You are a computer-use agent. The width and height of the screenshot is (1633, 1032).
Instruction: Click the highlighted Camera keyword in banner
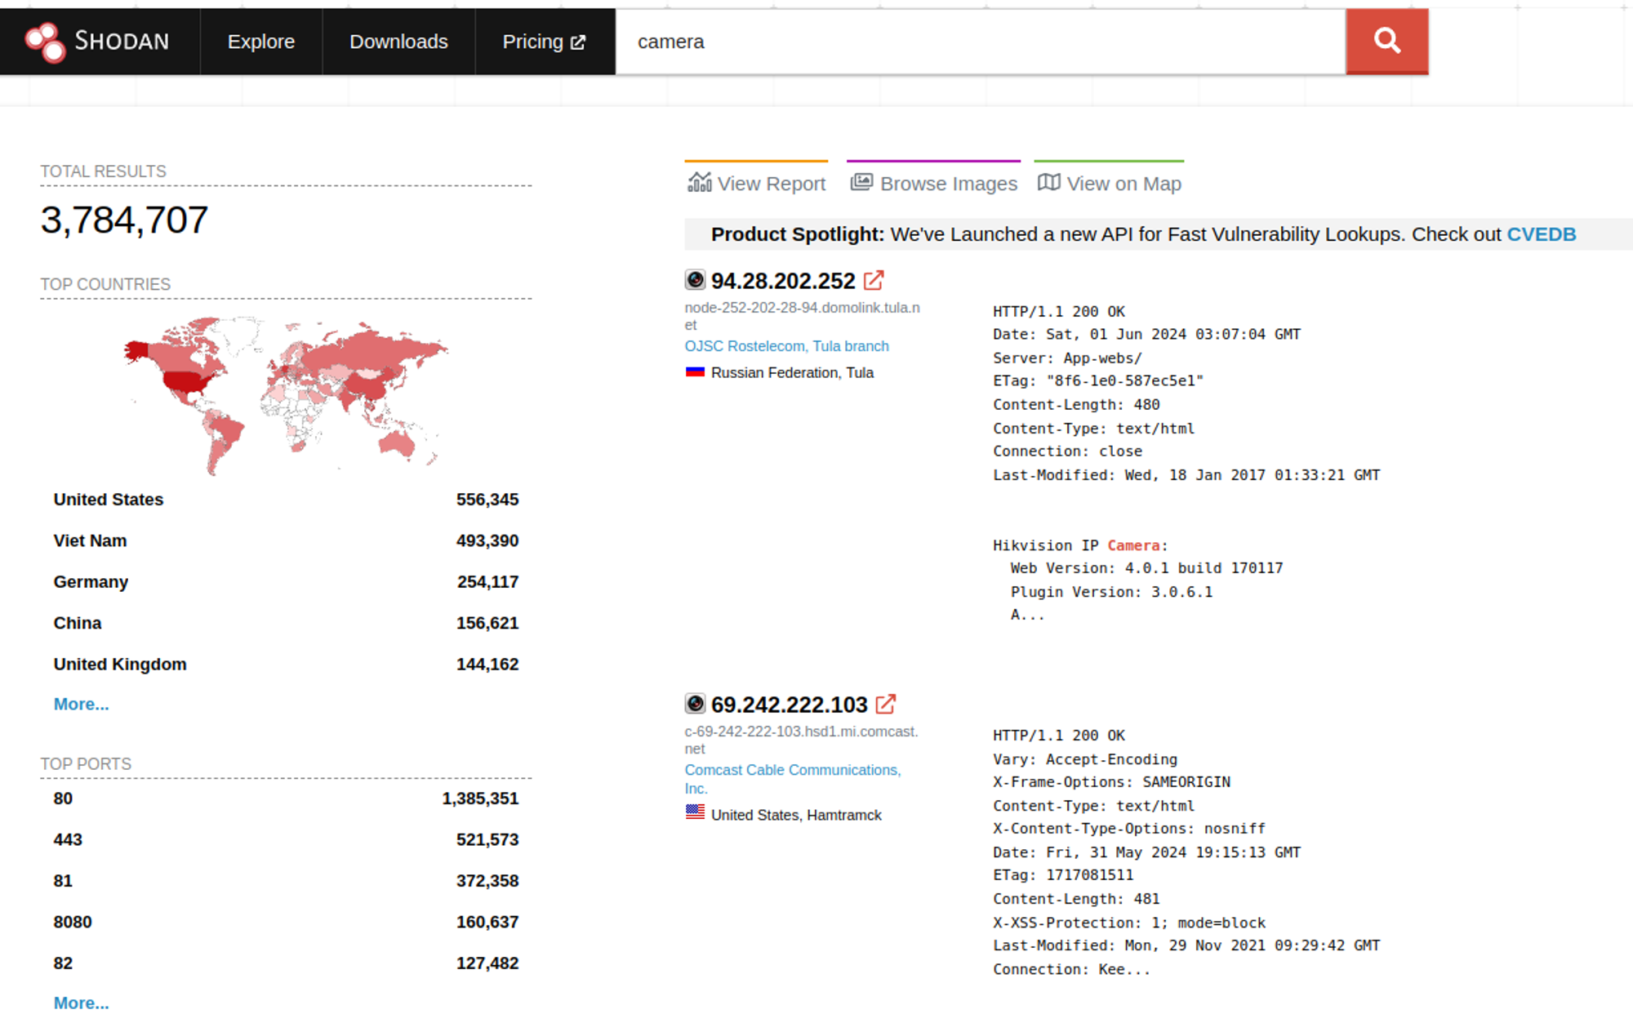1133,545
